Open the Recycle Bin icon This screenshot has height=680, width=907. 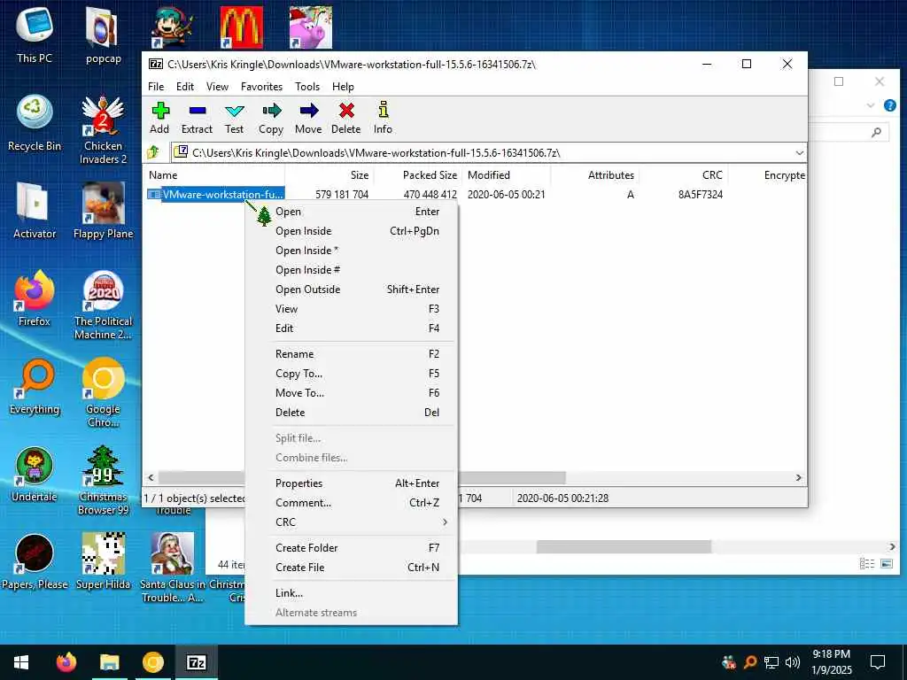click(x=35, y=122)
